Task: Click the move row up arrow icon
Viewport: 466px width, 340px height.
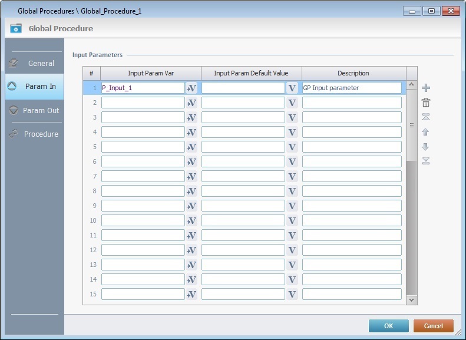Action: click(426, 132)
